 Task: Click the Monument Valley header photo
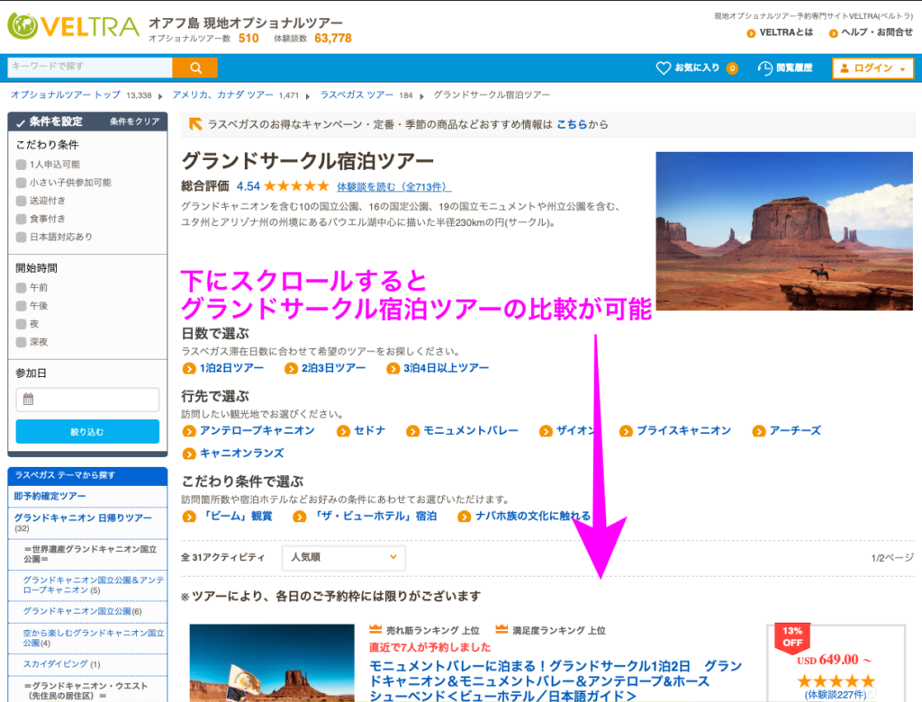point(783,231)
